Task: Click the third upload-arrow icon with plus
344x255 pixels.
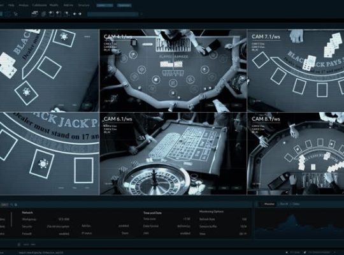Action: coord(67,14)
